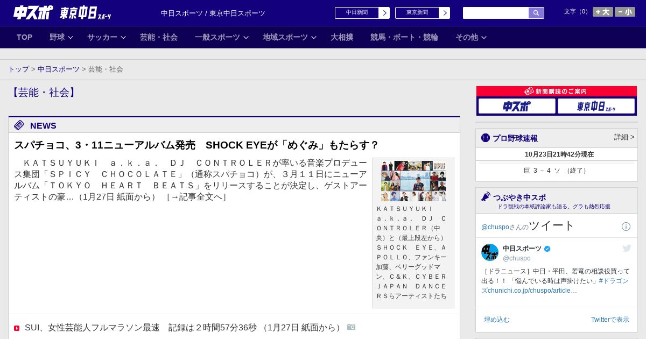Click the 10月23日21時42分現在 timestamp text
Screen dimensions: 646x339
(559, 154)
